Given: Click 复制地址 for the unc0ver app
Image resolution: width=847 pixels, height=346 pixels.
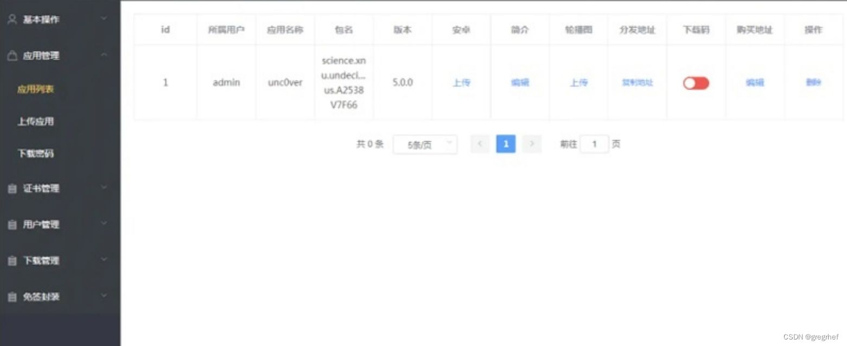Looking at the screenshot, I should [x=637, y=83].
